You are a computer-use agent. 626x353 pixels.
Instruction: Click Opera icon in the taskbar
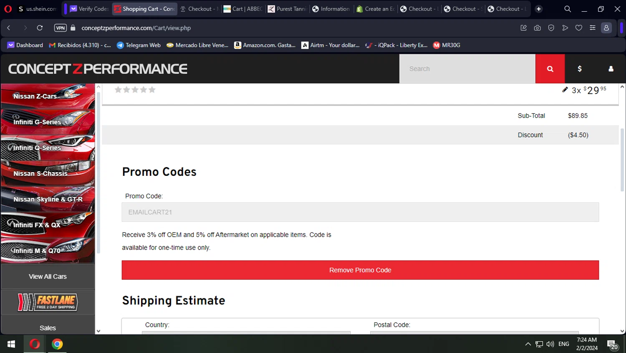pyautogui.click(x=35, y=344)
